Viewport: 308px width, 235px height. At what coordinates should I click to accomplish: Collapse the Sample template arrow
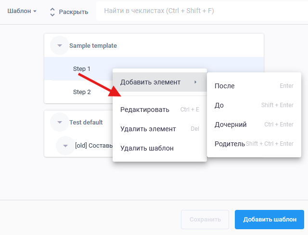click(59, 46)
